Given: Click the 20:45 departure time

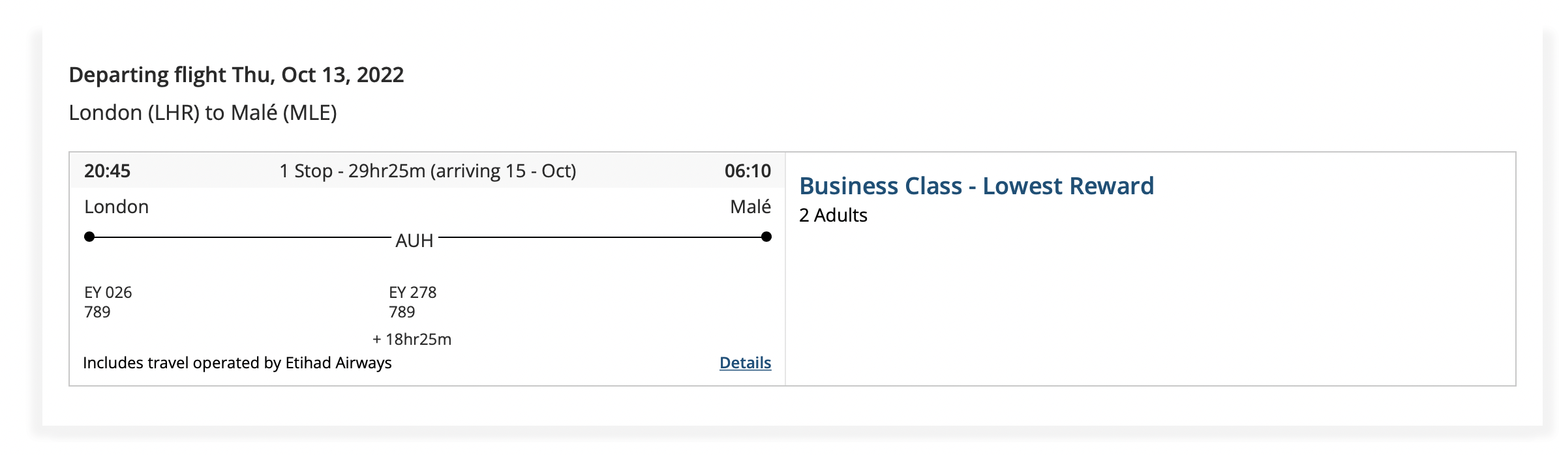Looking at the screenshot, I should [108, 171].
